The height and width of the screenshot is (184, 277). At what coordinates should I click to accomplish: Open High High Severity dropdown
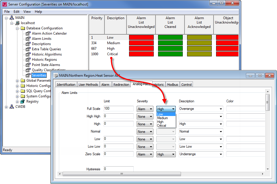(151, 117)
